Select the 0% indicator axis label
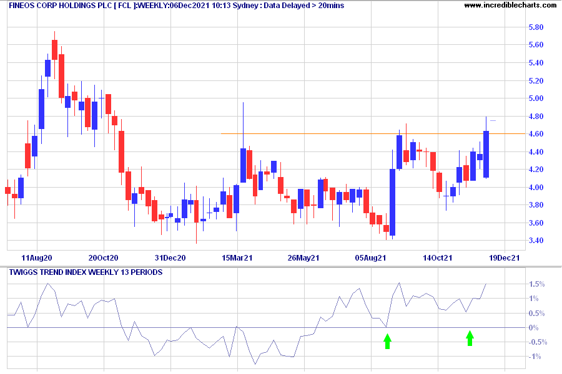This screenshot has height=374, width=562. coord(534,328)
